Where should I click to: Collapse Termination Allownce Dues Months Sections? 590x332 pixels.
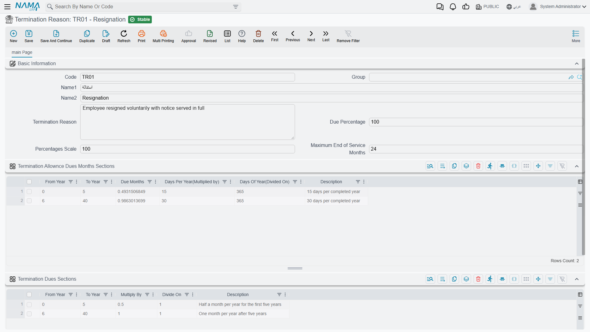pos(577,166)
